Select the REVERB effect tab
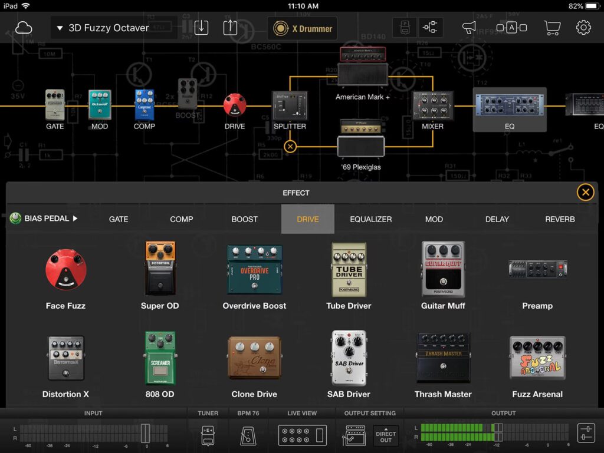The width and height of the screenshot is (604, 453). click(x=560, y=219)
